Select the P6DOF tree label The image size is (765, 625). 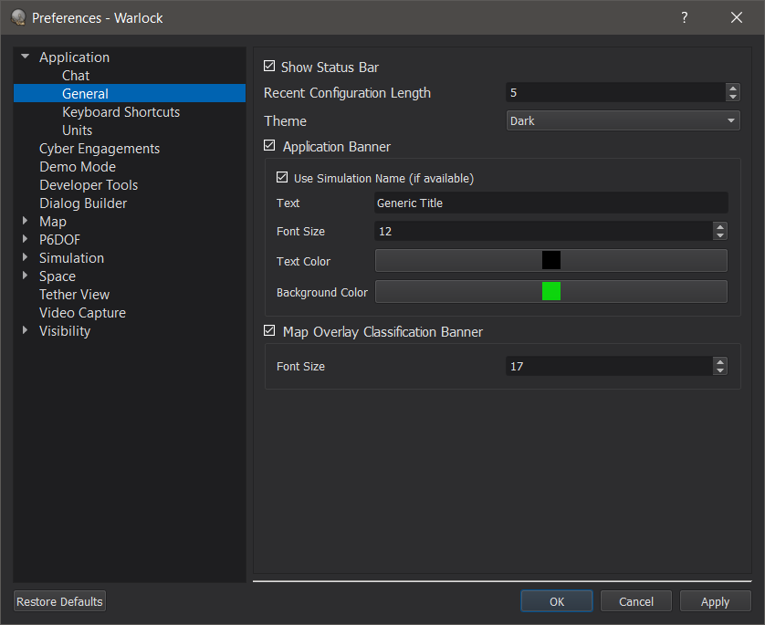[59, 240]
